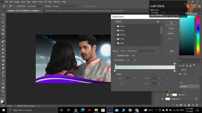Toggle smart object filter in Layers panel

[191, 66]
